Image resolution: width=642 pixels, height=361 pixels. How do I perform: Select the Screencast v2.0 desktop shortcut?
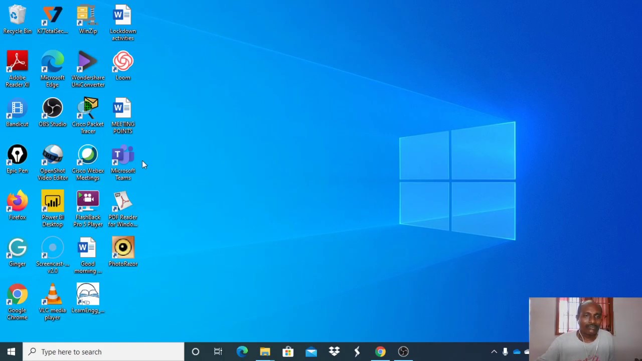click(x=52, y=256)
